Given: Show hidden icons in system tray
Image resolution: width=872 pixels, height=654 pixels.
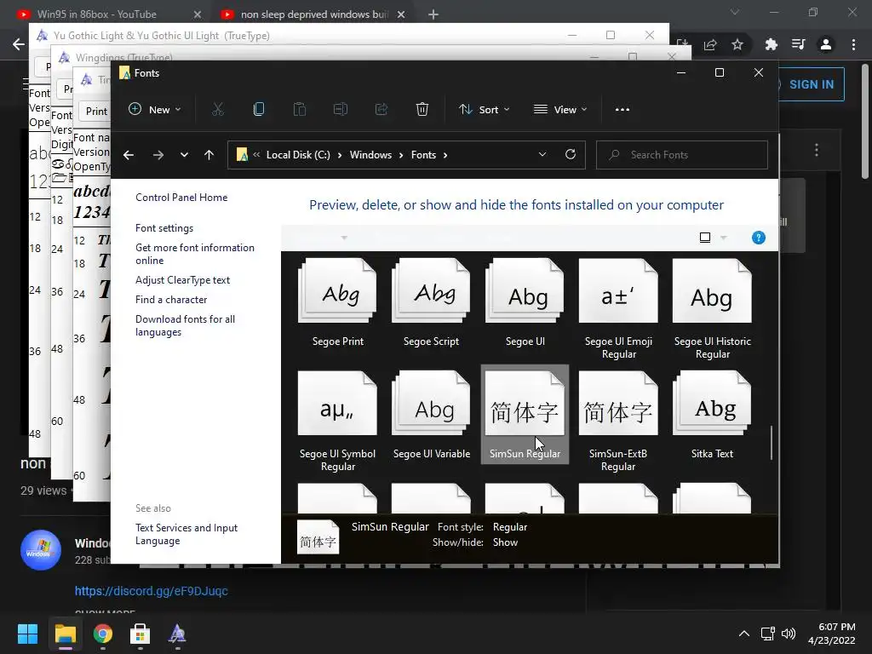Looking at the screenshot, I should (744, 634).
